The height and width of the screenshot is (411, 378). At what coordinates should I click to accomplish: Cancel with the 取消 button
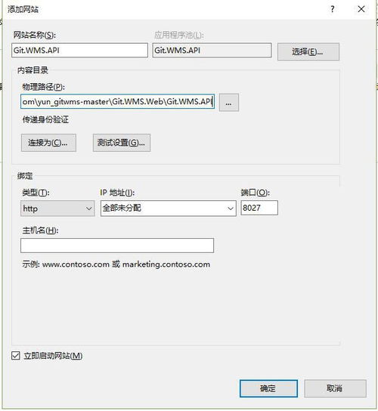(x=335, y=388)
